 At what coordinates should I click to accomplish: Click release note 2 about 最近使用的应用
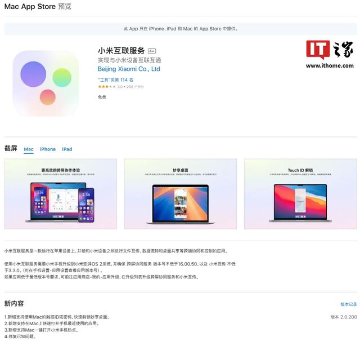52,324
